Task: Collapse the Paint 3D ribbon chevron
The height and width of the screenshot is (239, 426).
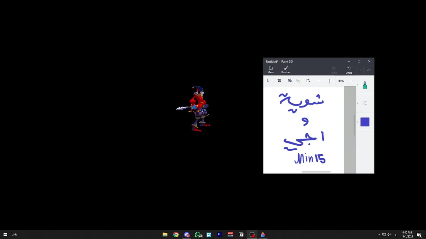Action: coord(369,70)
